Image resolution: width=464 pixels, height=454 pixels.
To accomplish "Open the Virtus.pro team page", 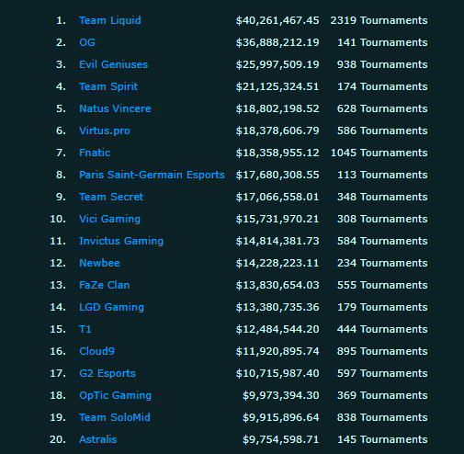I will click(x=105, y=131).
